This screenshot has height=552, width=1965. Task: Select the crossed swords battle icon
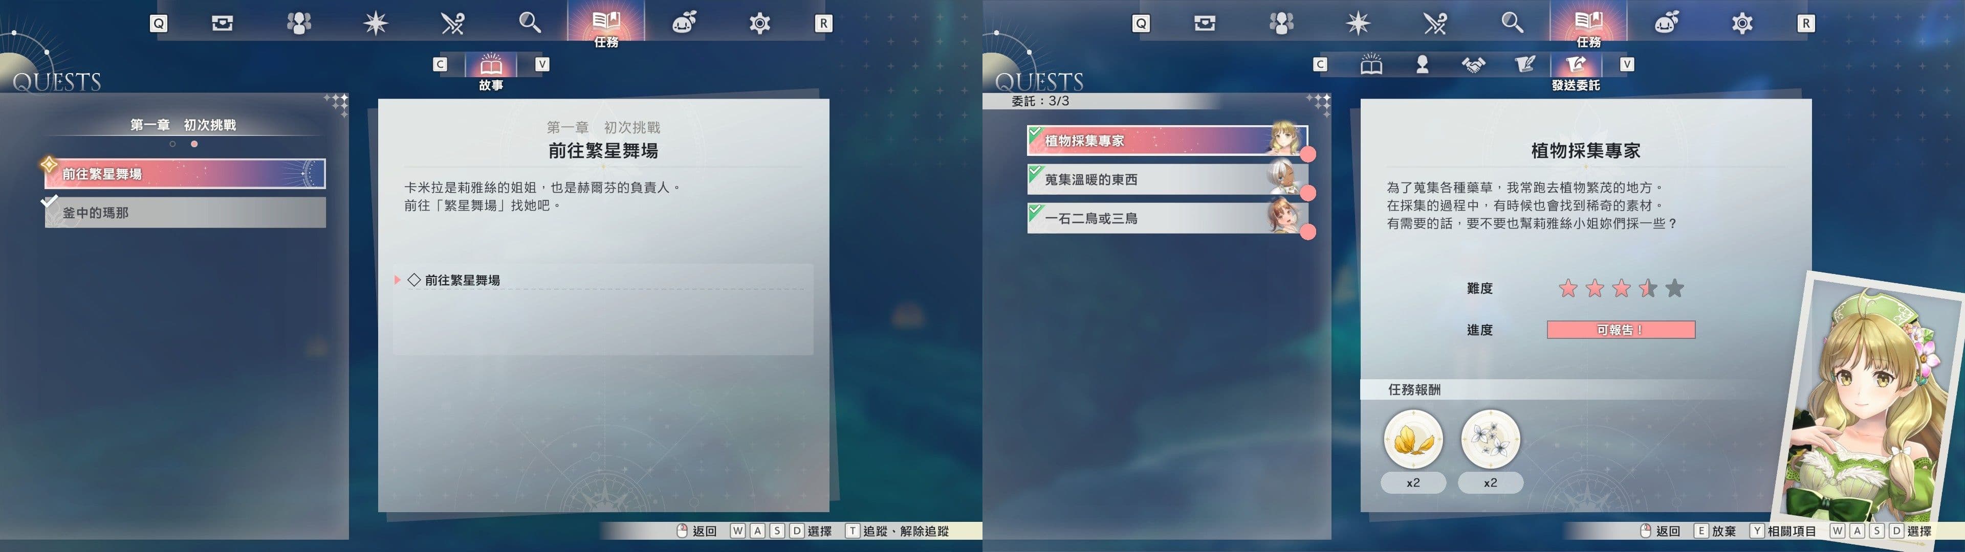[x=453, y=24]
